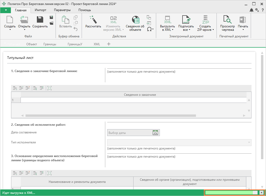This screenshot has width=266, height=196.
Task: Cancel the XML export progress
Action: [x=261, y=193]
